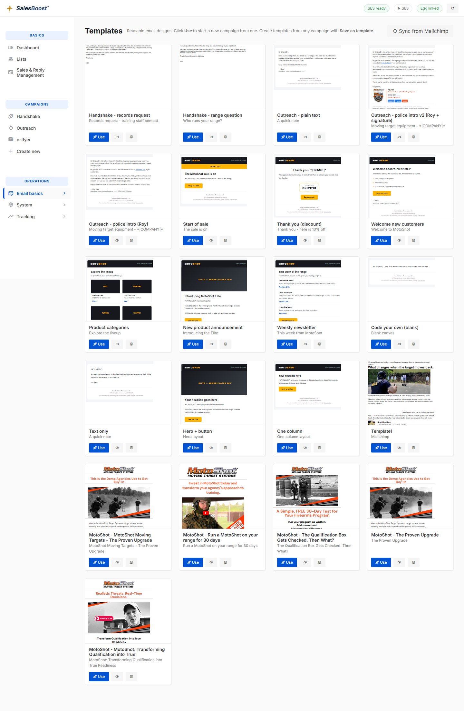Delete the Run a MotoShot 30 days template
464x711 pixels.
click(226, 562)
